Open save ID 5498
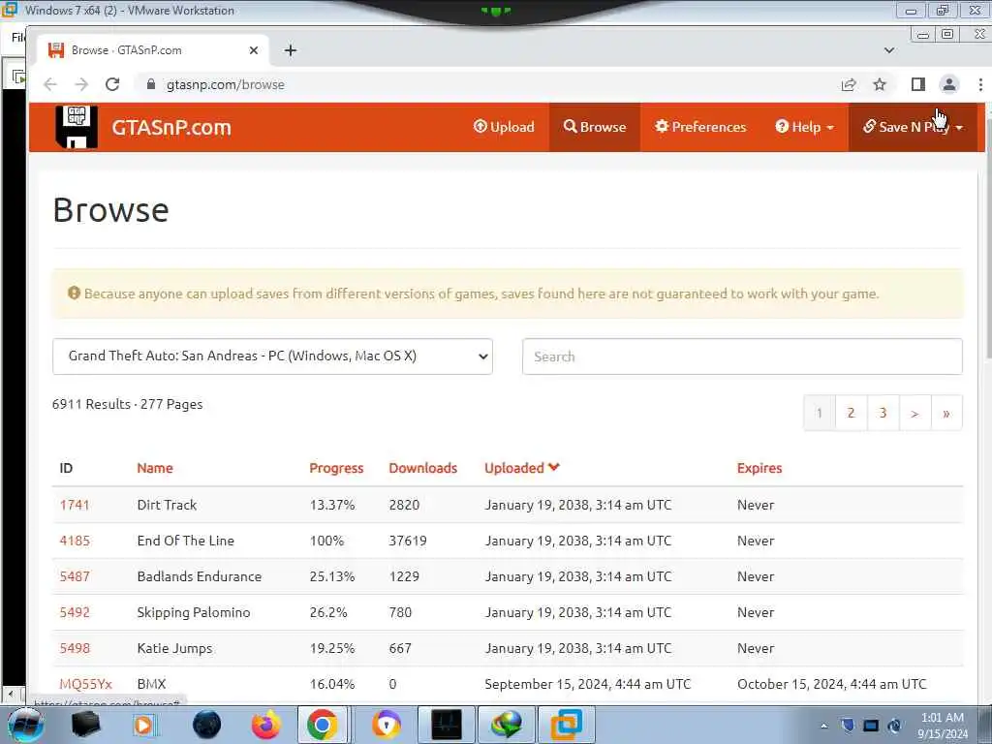The width and height of the screenshot is (992, 744). (x=75, y=648)
